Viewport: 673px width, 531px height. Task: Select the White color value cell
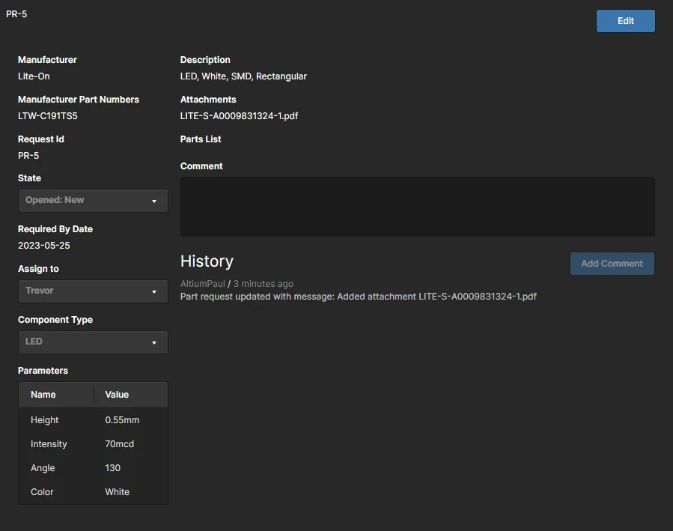pos(118,492)
